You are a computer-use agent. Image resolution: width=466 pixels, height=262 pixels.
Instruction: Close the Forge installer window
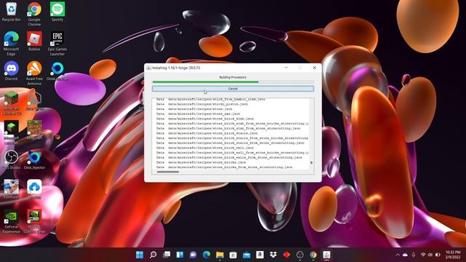[315, 68]
